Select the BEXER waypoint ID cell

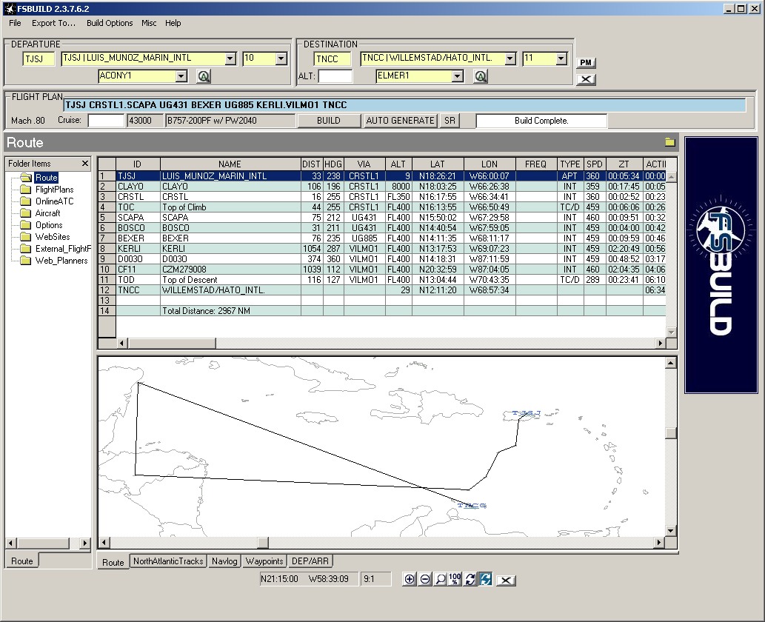138,238
